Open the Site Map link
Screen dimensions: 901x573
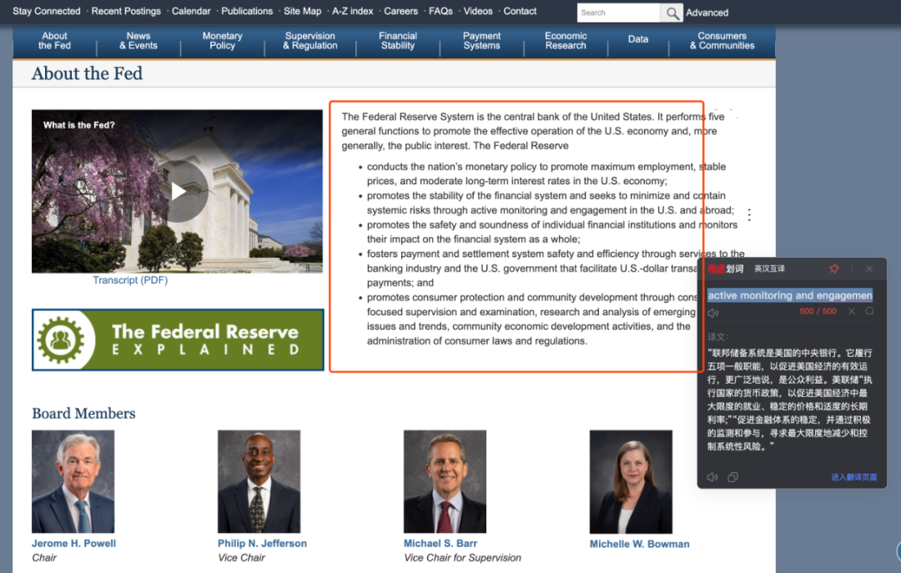click(x=302, y=11)
